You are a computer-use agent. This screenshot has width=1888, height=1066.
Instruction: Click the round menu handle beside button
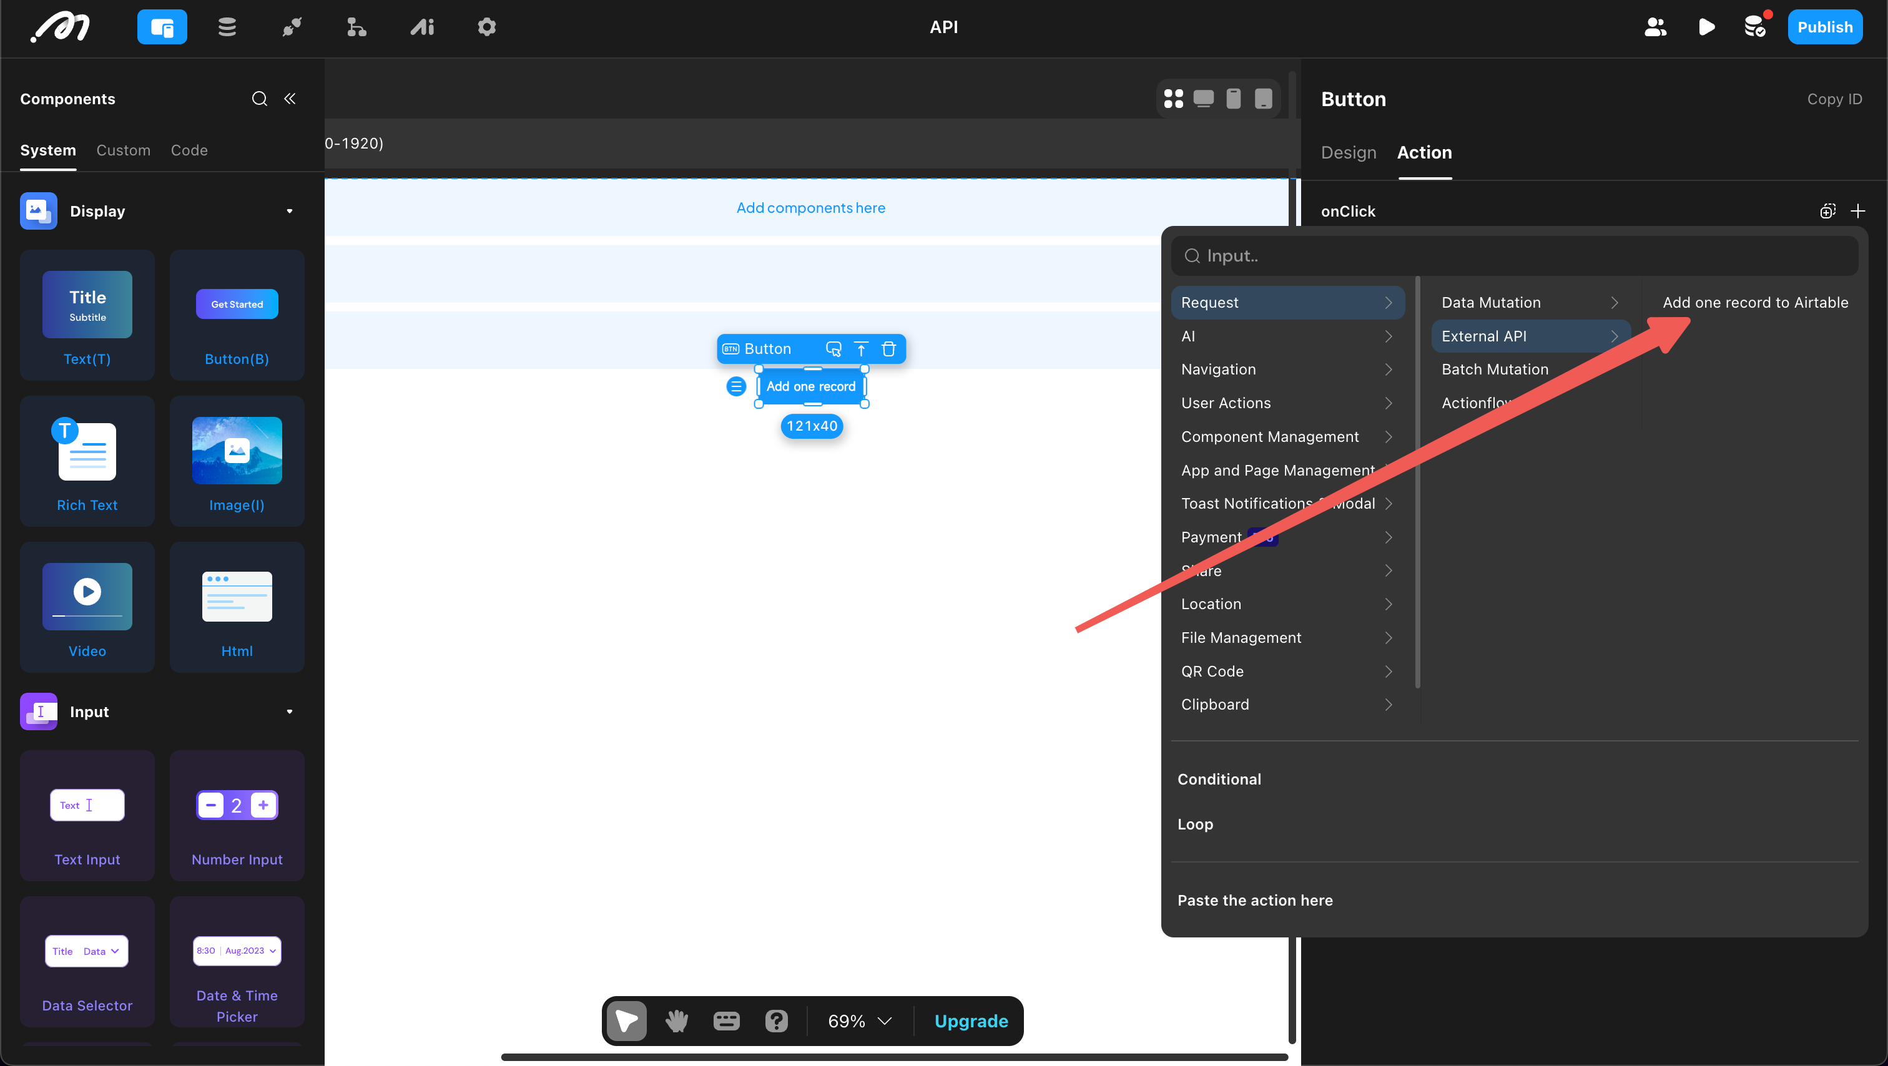[x=736, y=386]
